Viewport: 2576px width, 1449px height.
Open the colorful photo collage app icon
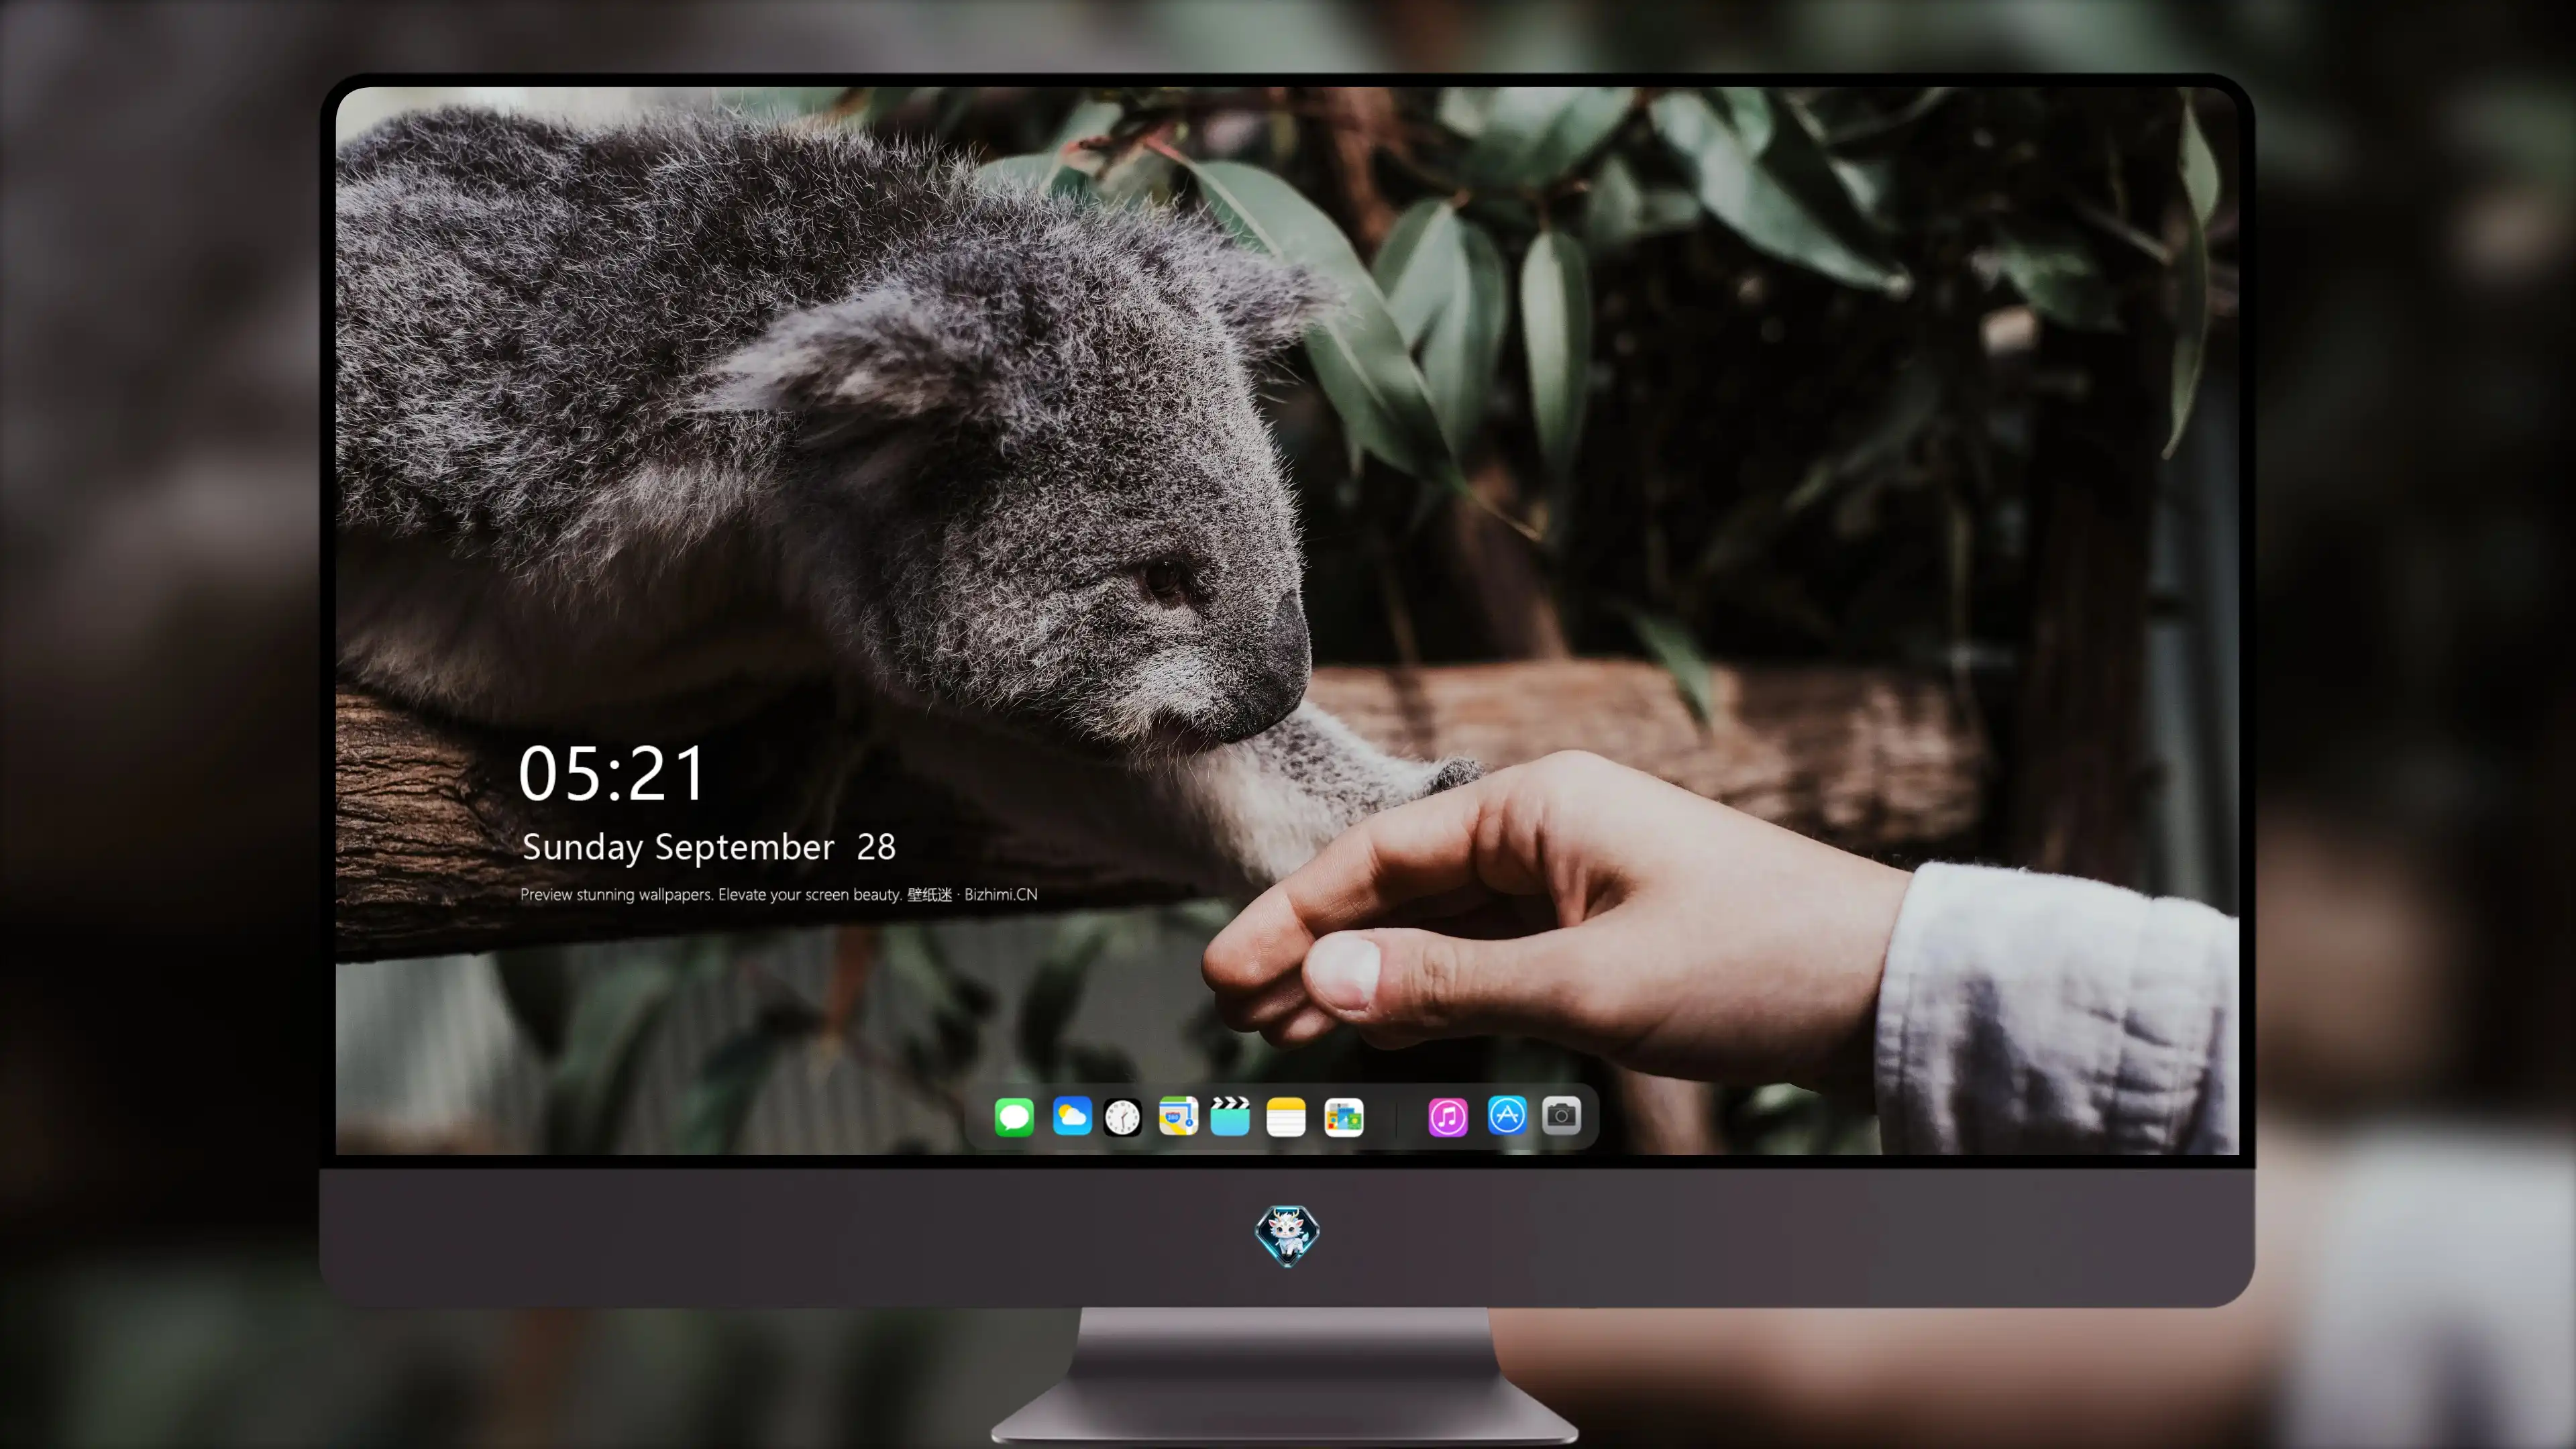click(x=1343, y=1116)
